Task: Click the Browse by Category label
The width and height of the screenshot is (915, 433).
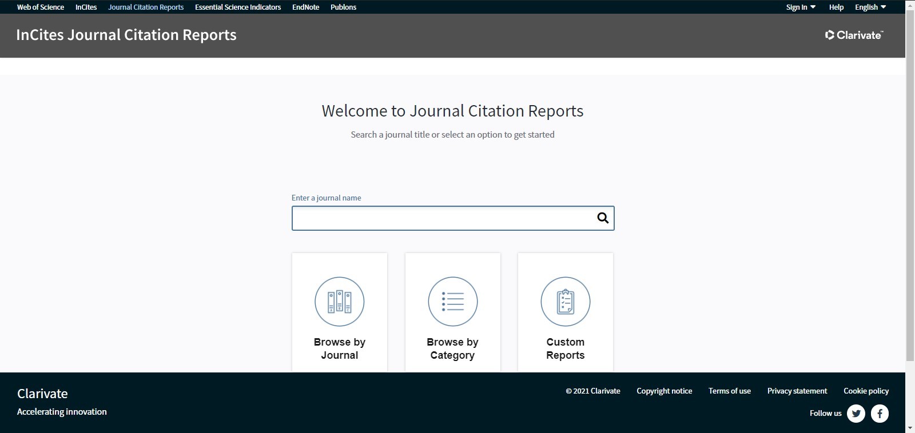Action: click(x=452, y=348)
